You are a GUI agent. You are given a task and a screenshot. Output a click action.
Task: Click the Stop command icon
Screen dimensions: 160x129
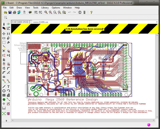point(80,13)
